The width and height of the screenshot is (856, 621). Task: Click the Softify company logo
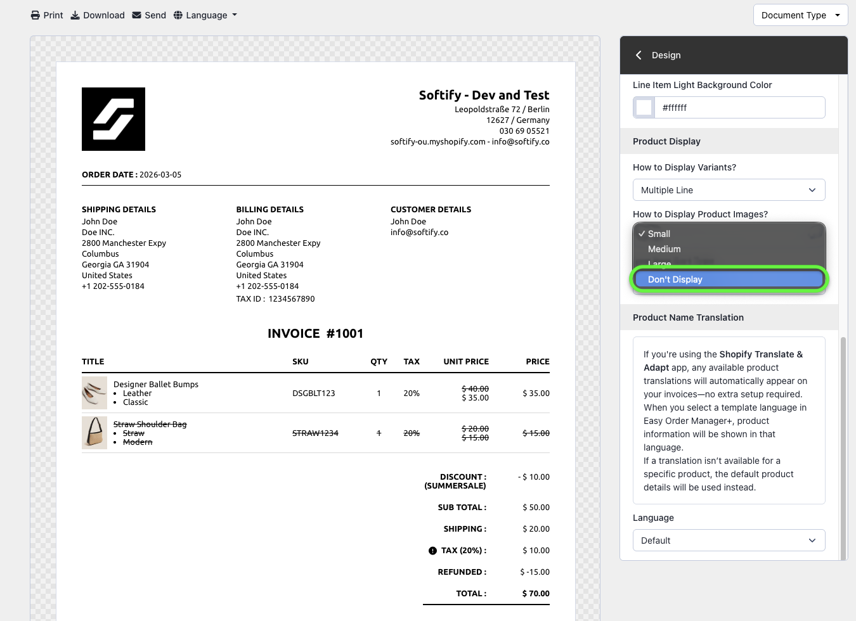tap(113, 119)
